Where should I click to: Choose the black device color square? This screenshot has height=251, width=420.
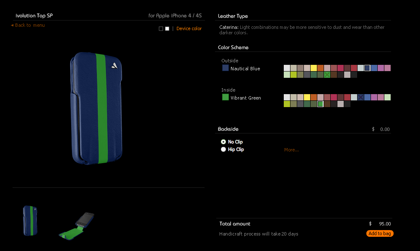point(161,28)
